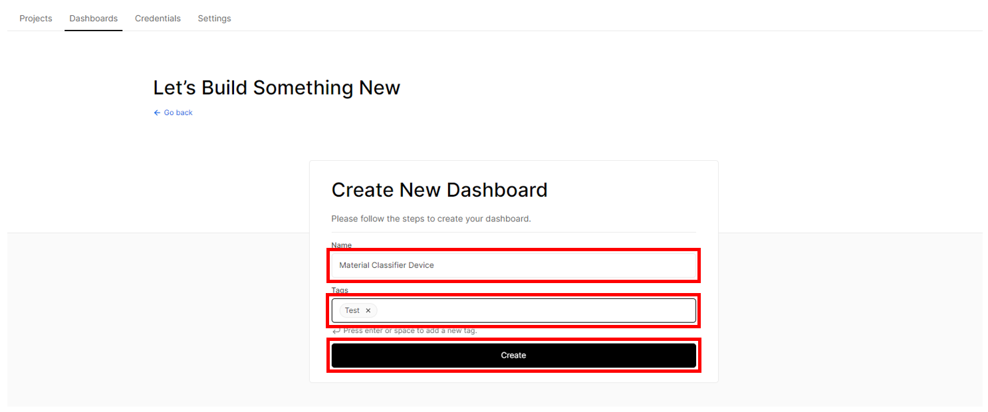This screenshot has height=412, width=988.
Task: Click the empty area of the Tags field
Action: coord(535,310)
